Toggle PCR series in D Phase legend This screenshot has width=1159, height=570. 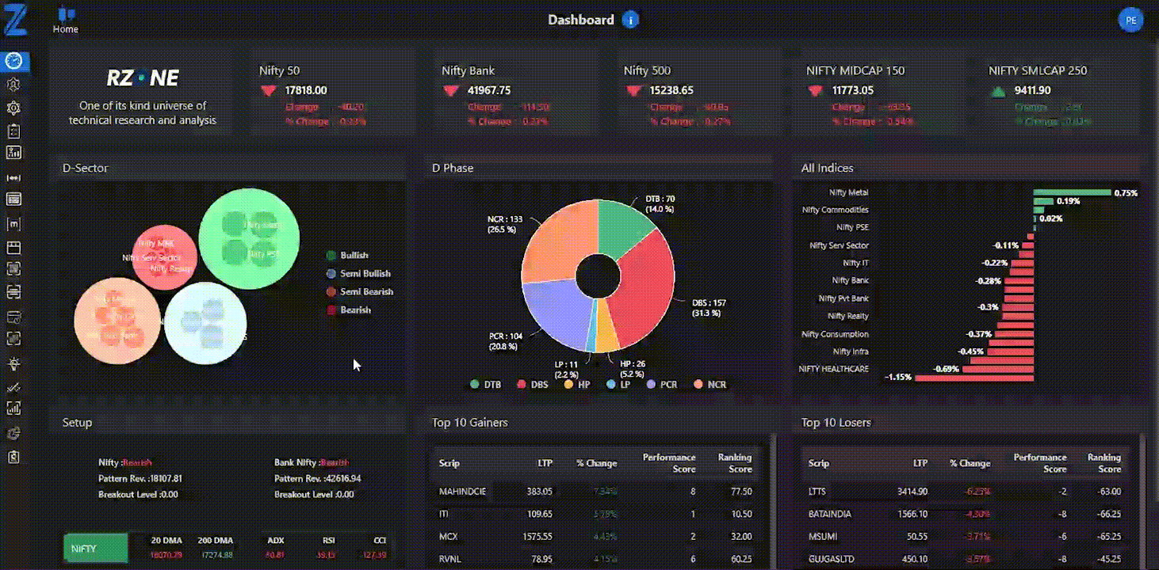coord(662,385)
